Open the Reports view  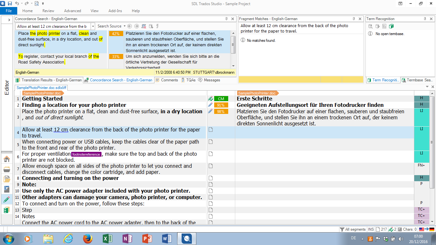click(6, 189)
